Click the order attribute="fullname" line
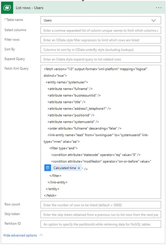Viewport: 166px width, 245px height. pos(84,128)
